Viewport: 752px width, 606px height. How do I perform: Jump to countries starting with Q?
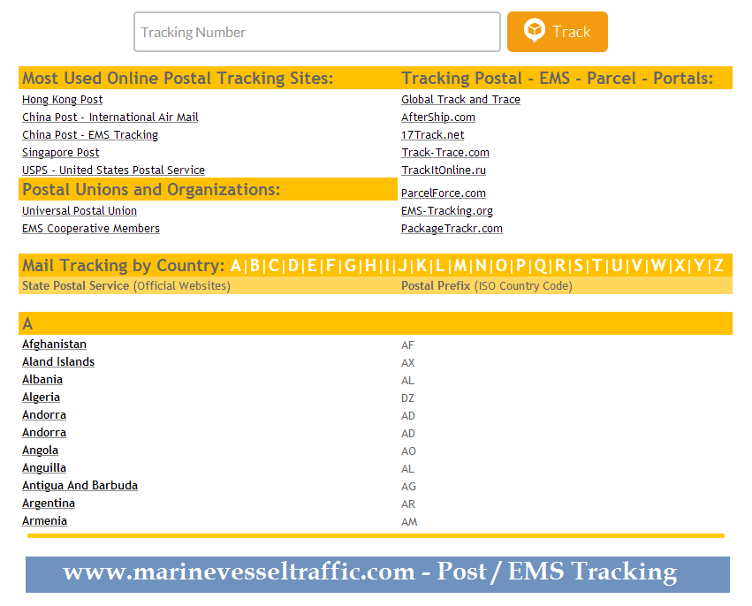[x=540, y=266]
